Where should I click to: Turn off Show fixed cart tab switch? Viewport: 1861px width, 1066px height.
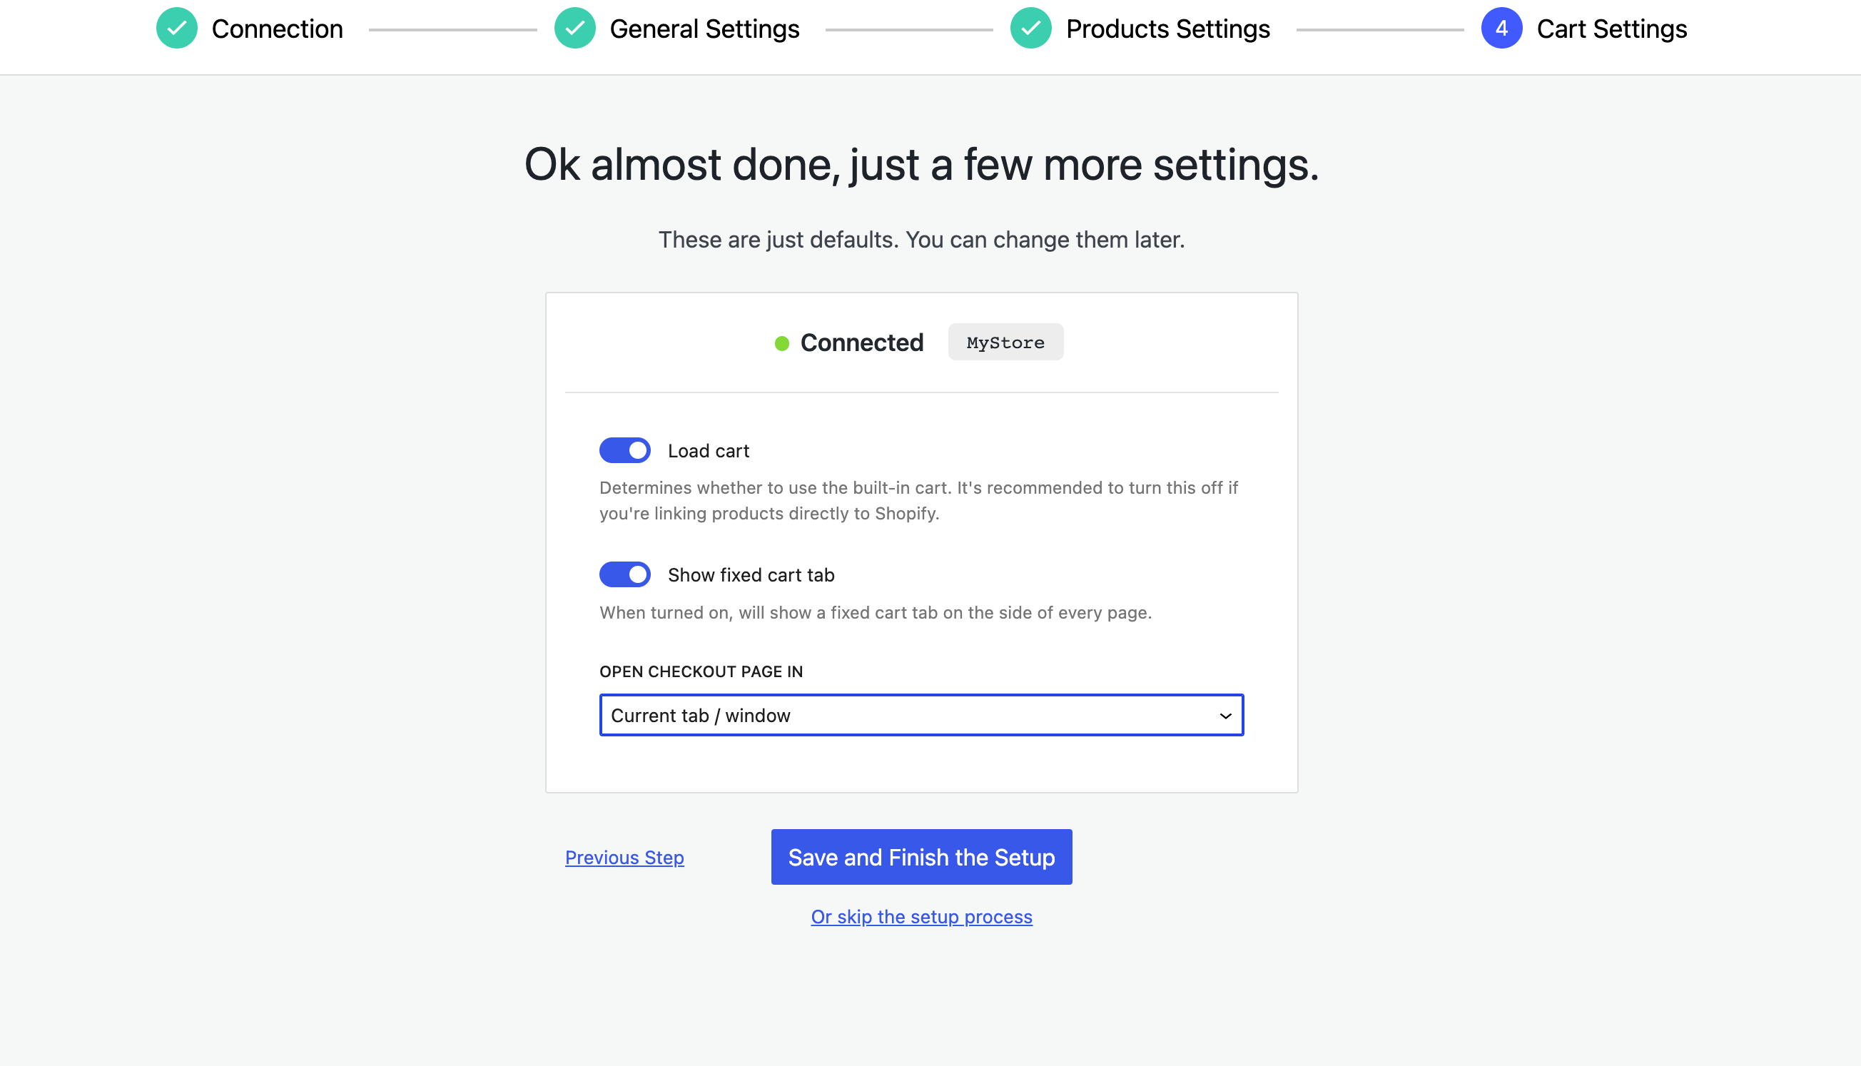[x=624, y=574]
